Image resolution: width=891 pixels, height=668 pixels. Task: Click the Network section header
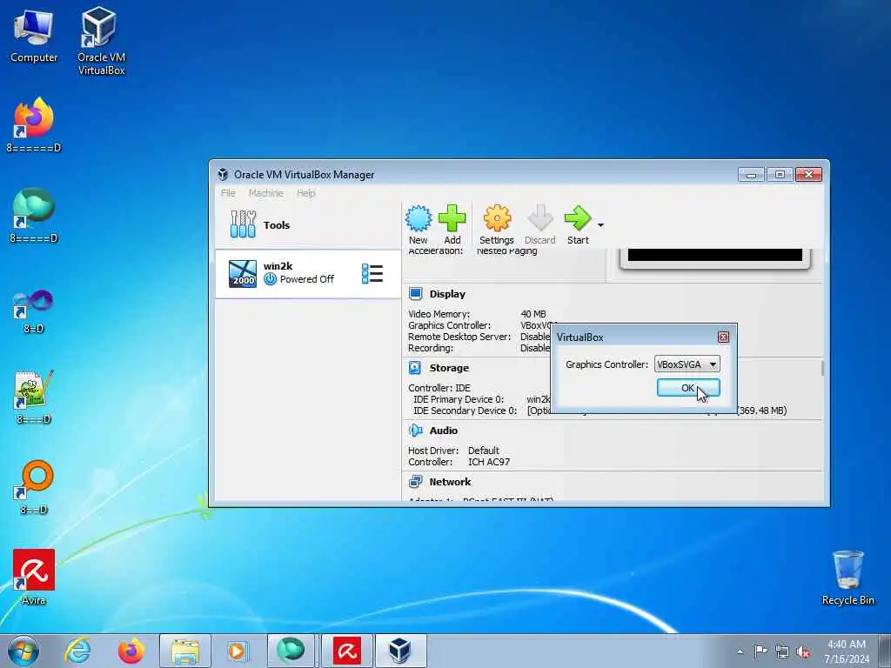450,482
